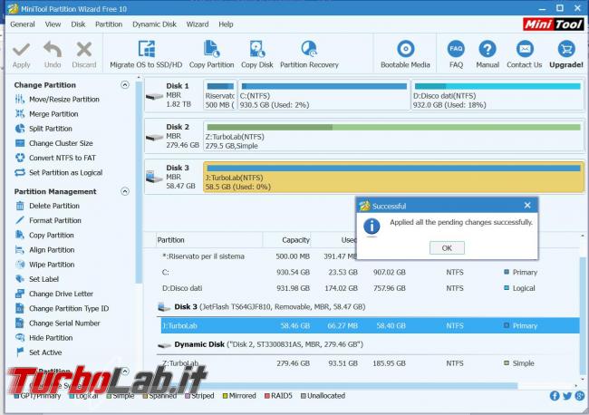Screen dimensions: 589x415
Task: Open Partition Recovery tool
Action: click(309, 54)
